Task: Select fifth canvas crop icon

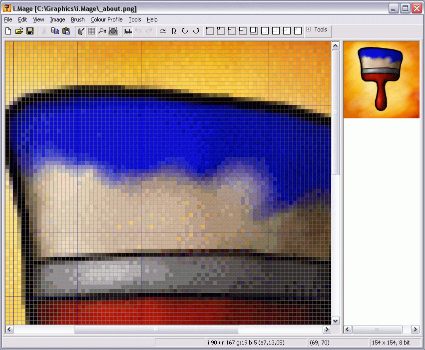Action: (254, 30)
